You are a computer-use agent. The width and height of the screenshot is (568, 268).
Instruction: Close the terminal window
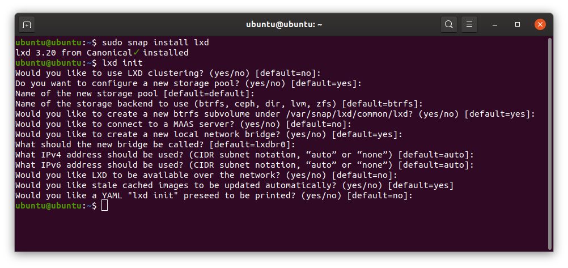[x=540, y=24]
